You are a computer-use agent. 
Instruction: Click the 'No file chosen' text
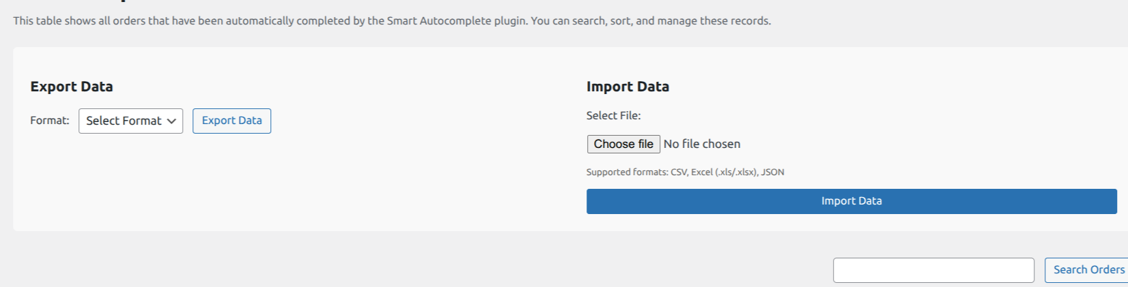pyautogui.click(x=702, y=144)
